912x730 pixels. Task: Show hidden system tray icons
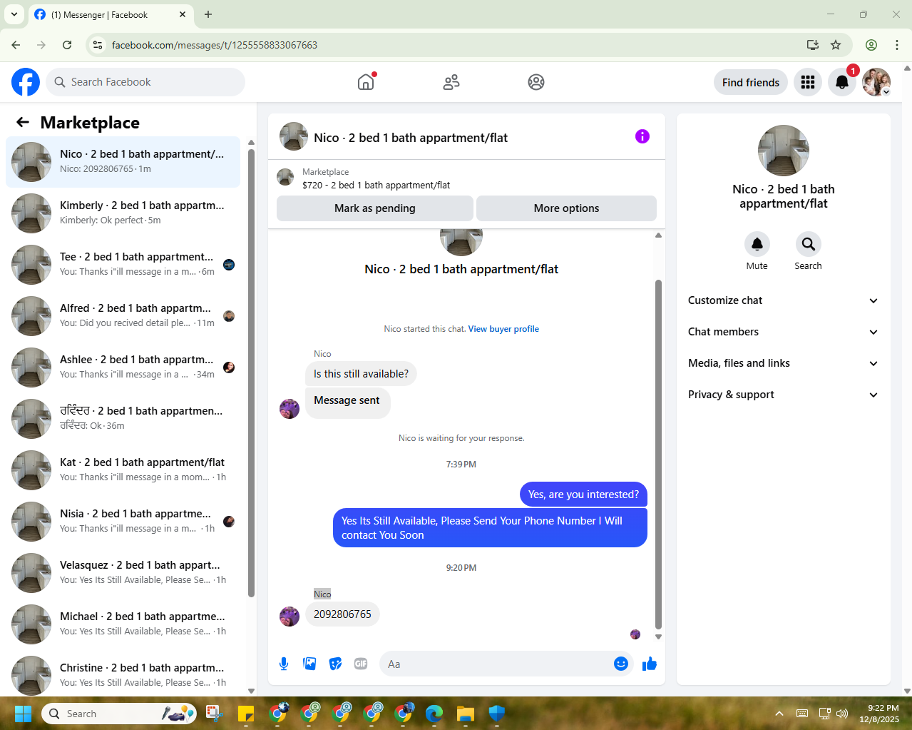(x=779, y=714)
